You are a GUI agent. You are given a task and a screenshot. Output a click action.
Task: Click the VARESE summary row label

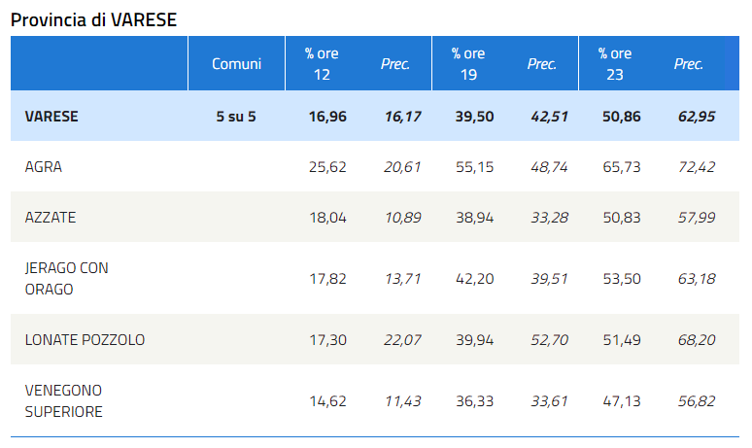(x=52, y=117)
